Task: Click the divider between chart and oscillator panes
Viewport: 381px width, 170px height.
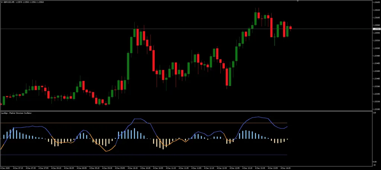Action: point(186,111)
